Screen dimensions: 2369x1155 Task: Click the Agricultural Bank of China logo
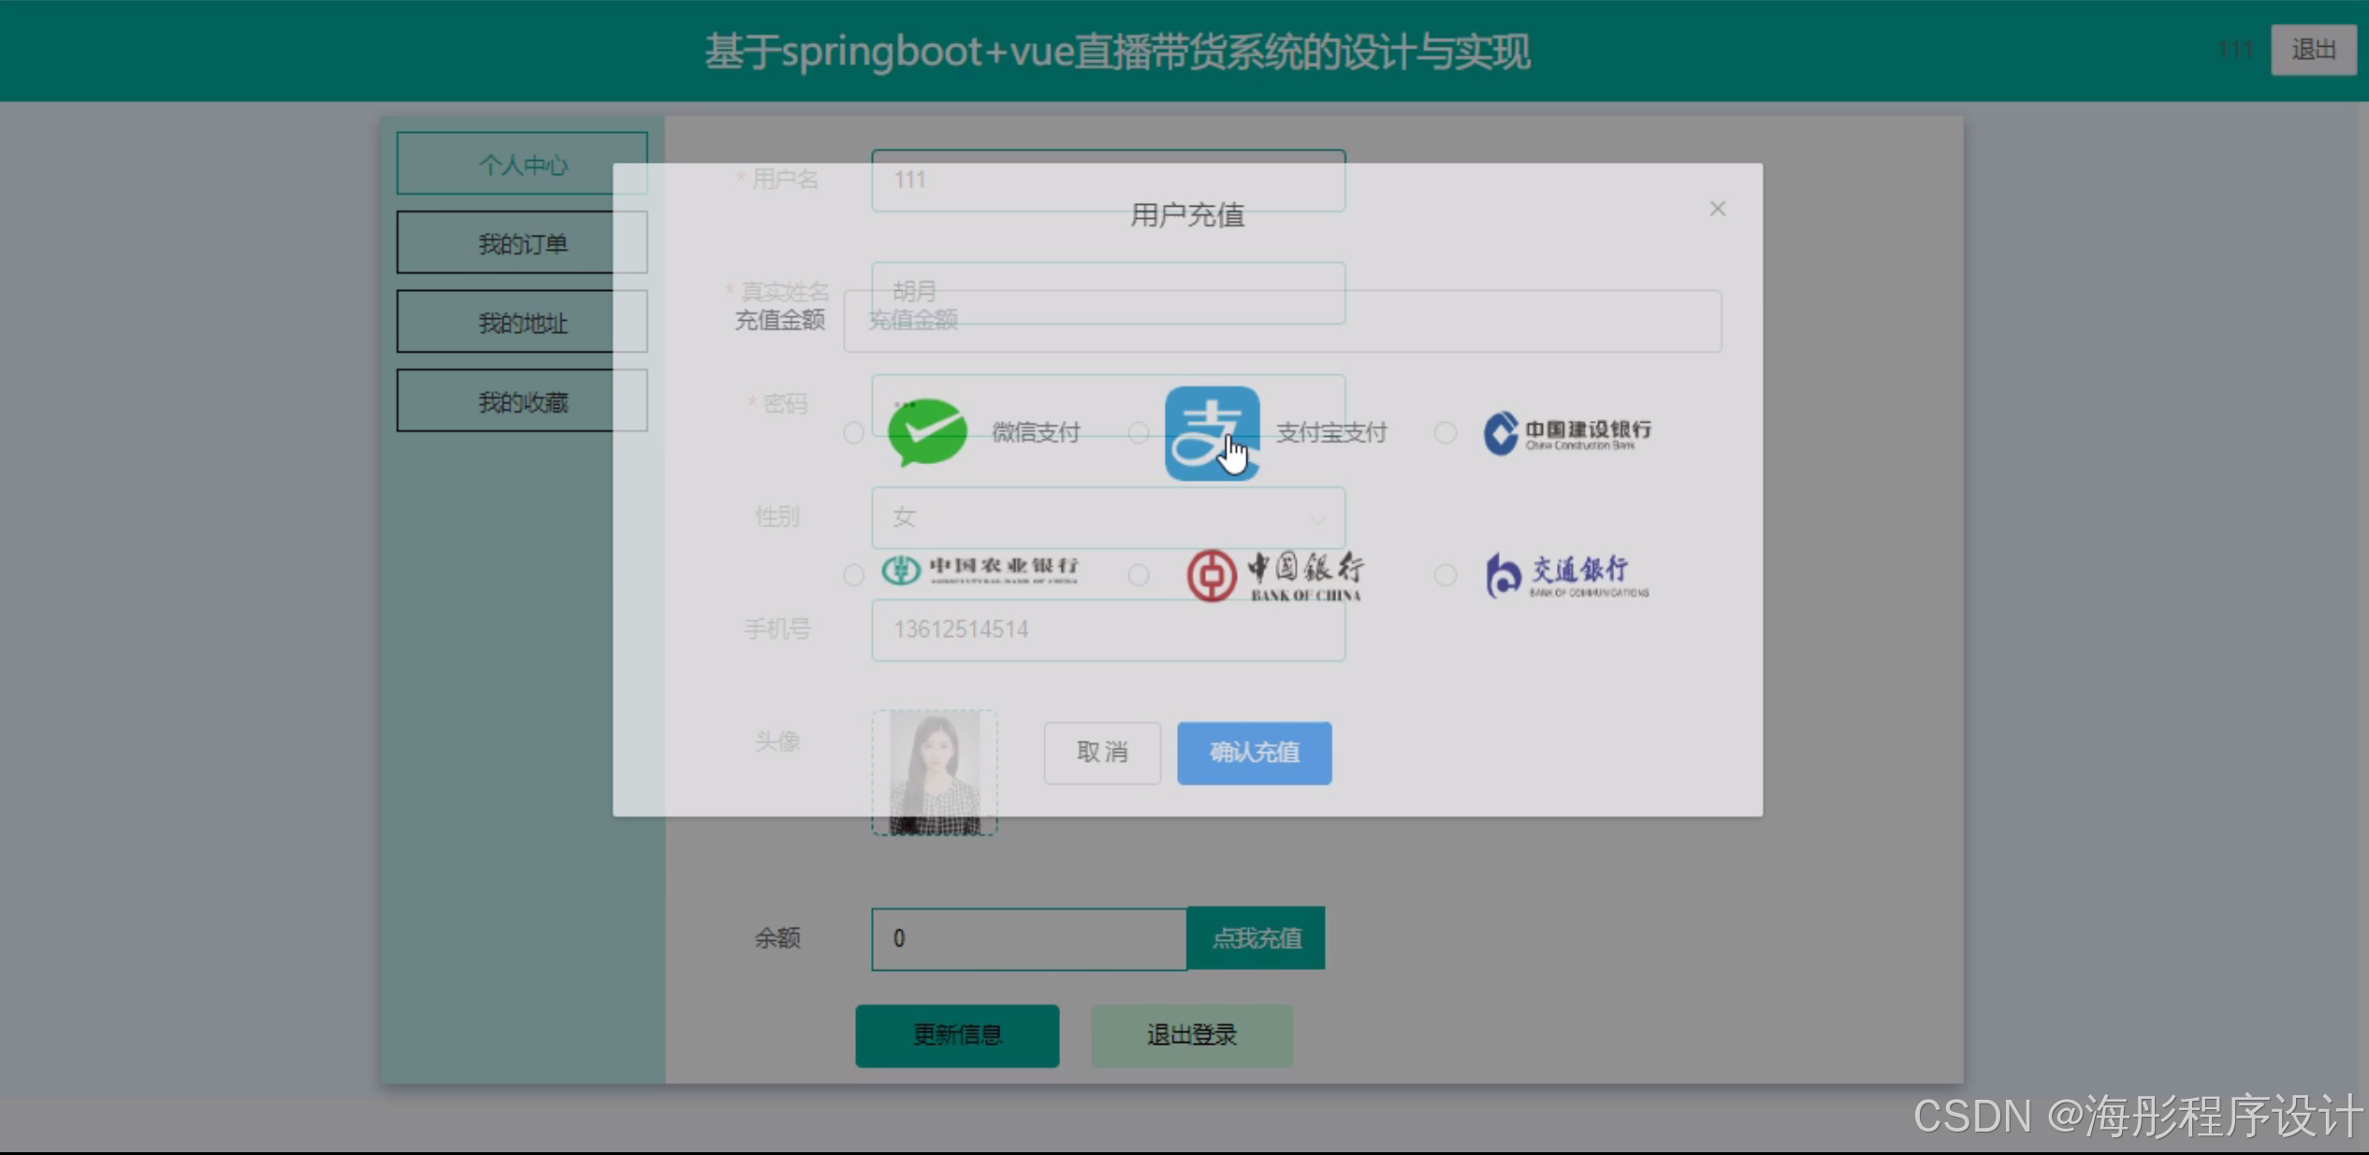tap(981, 570)
